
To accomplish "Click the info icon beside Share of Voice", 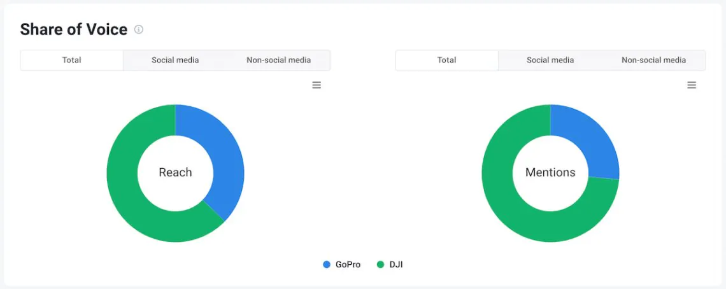I will [x=139, y=29].
